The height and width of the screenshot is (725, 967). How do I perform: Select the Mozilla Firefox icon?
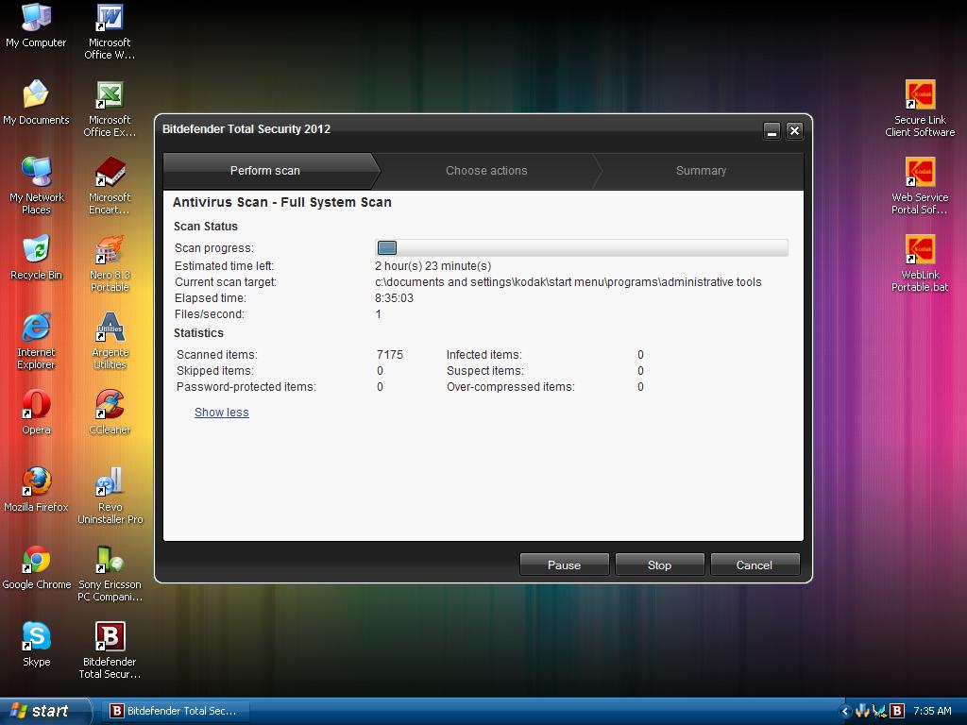point(36,490)
